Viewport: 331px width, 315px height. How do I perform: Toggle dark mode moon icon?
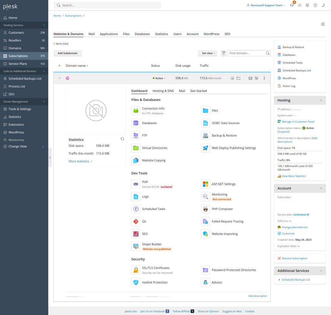[x=323, y=6]
